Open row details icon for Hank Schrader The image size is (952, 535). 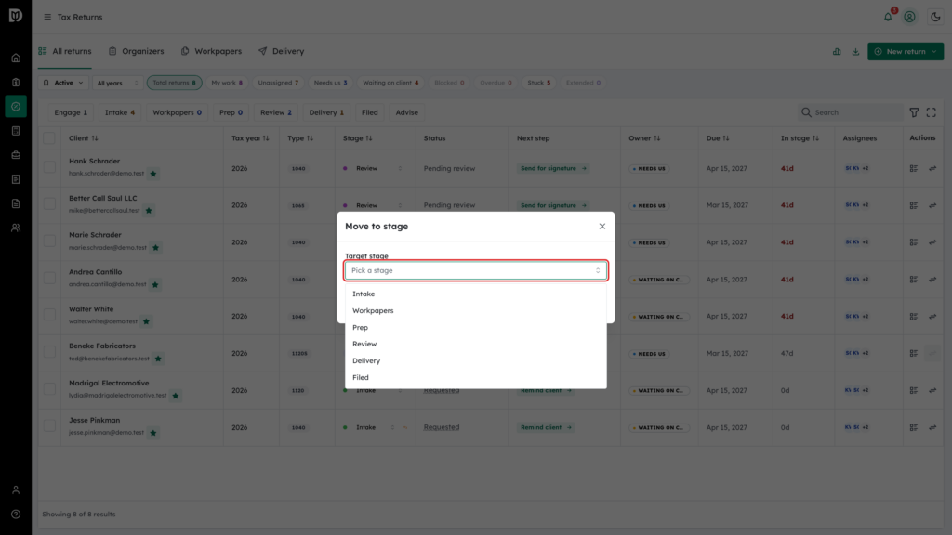tap(913, 169)
